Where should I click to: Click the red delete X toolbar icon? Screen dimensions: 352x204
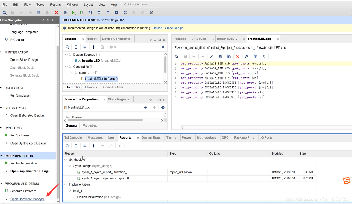(x=56, y=13)
